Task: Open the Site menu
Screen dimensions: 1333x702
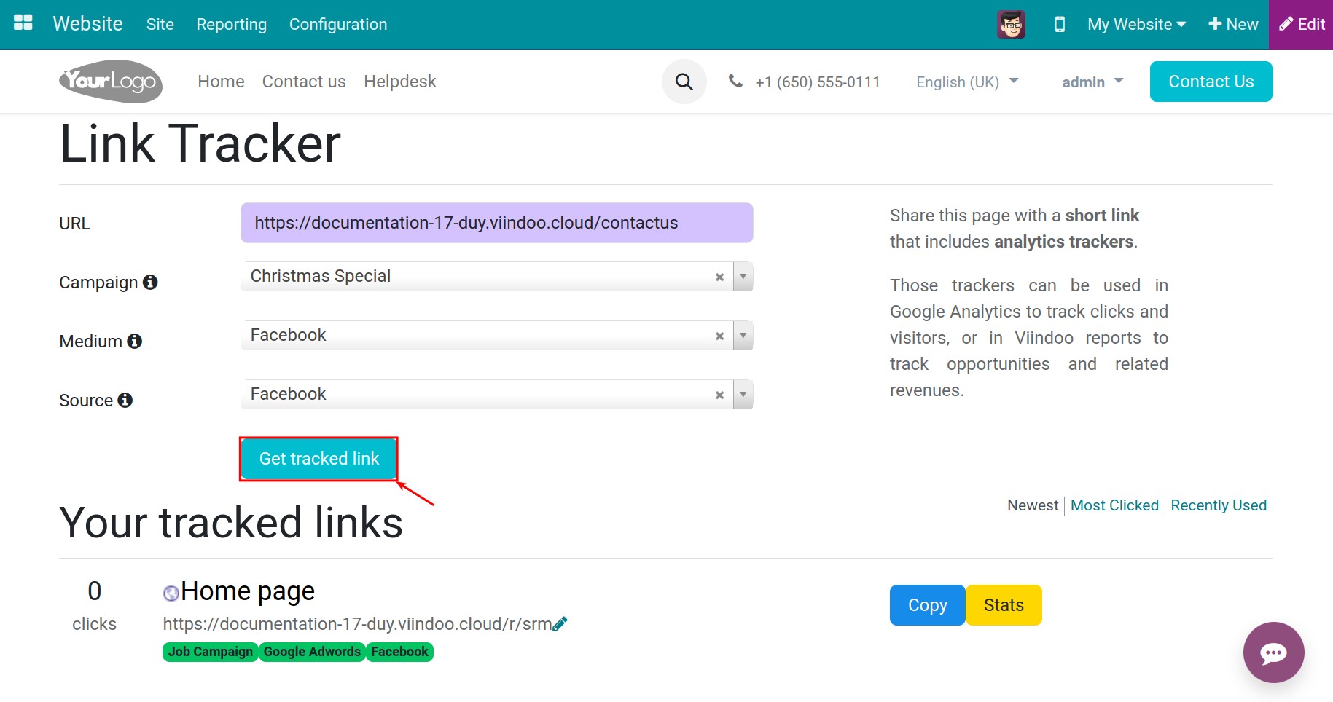Action: click(x=160, y=24)
